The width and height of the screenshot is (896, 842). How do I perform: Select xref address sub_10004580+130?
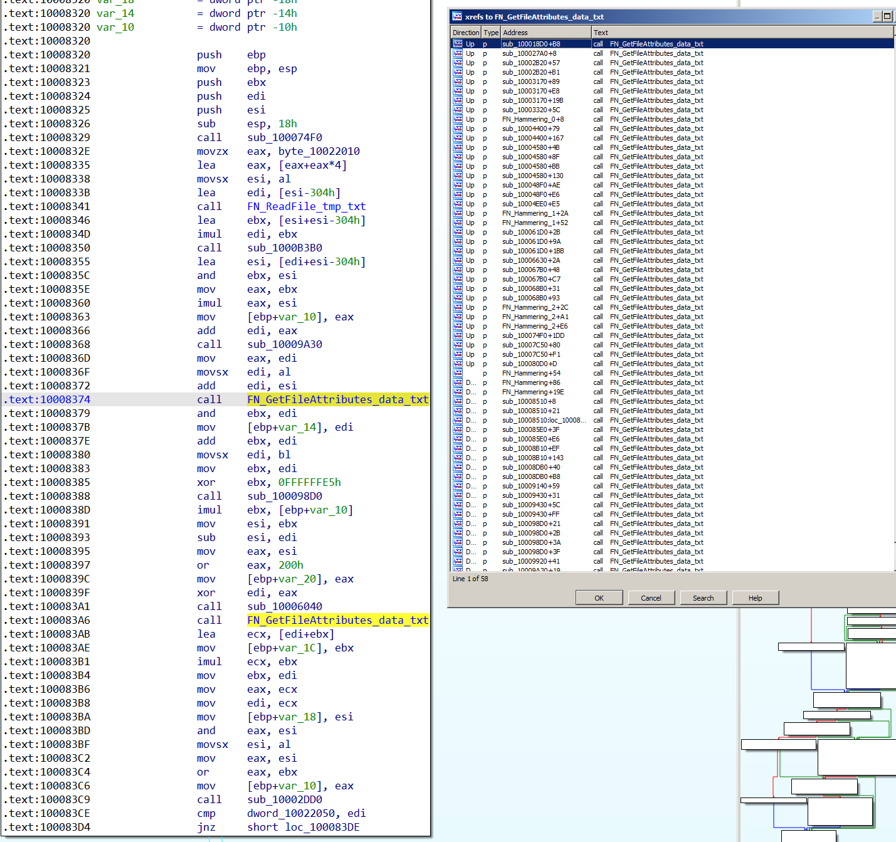tap(532, 176)
